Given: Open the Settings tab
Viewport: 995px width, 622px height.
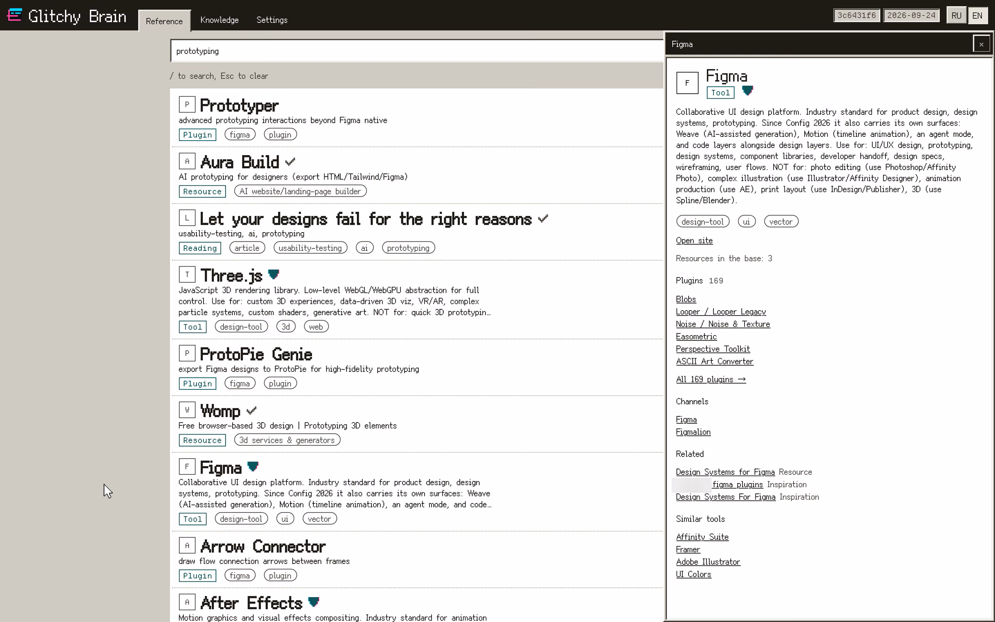Looking at the screenshot, I should pyautogui.click(x=272, y=20).
